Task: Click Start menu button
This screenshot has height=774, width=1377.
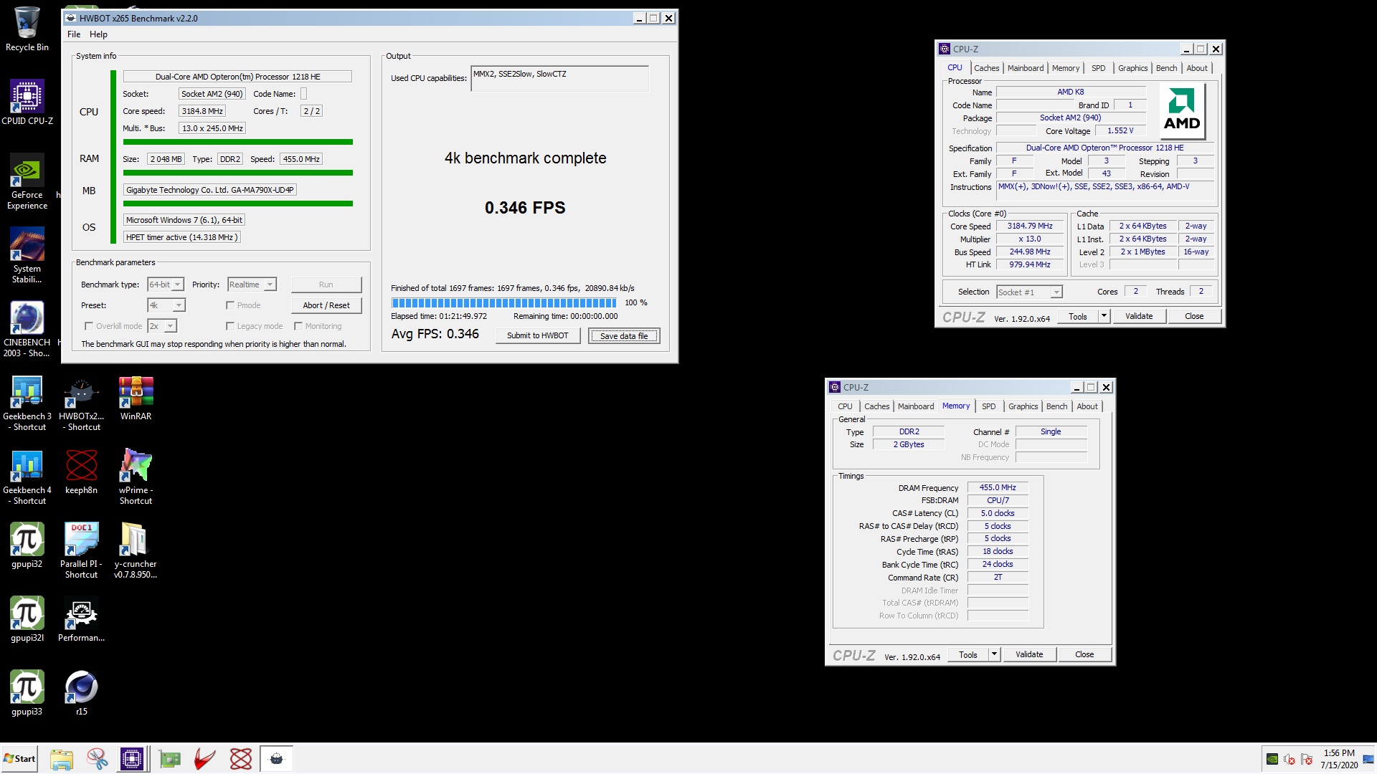Action: point(19,759)
